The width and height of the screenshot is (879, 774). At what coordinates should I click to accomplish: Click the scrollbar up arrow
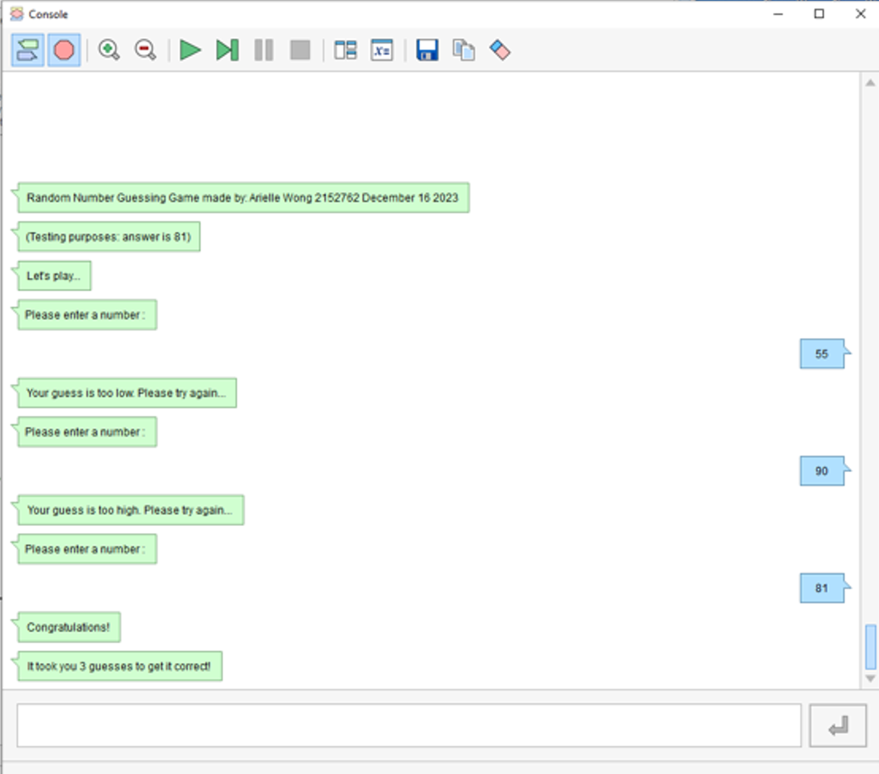(x=870, y=83)
